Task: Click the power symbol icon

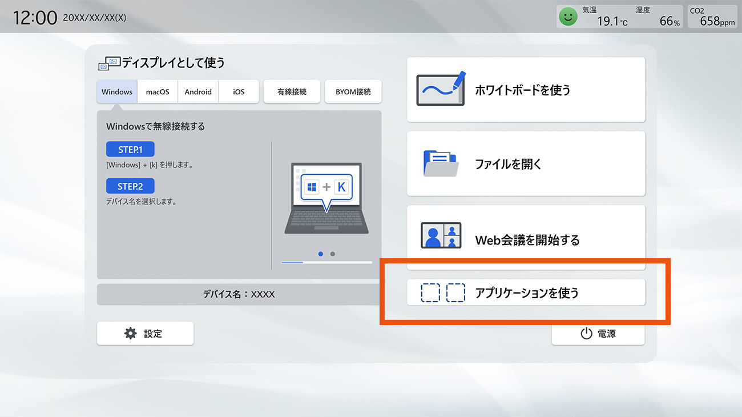Action: coord(586,334)
